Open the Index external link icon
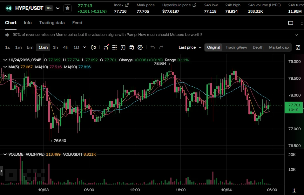The height and width of the screenshot is (195, 304). tap(127, 5)
